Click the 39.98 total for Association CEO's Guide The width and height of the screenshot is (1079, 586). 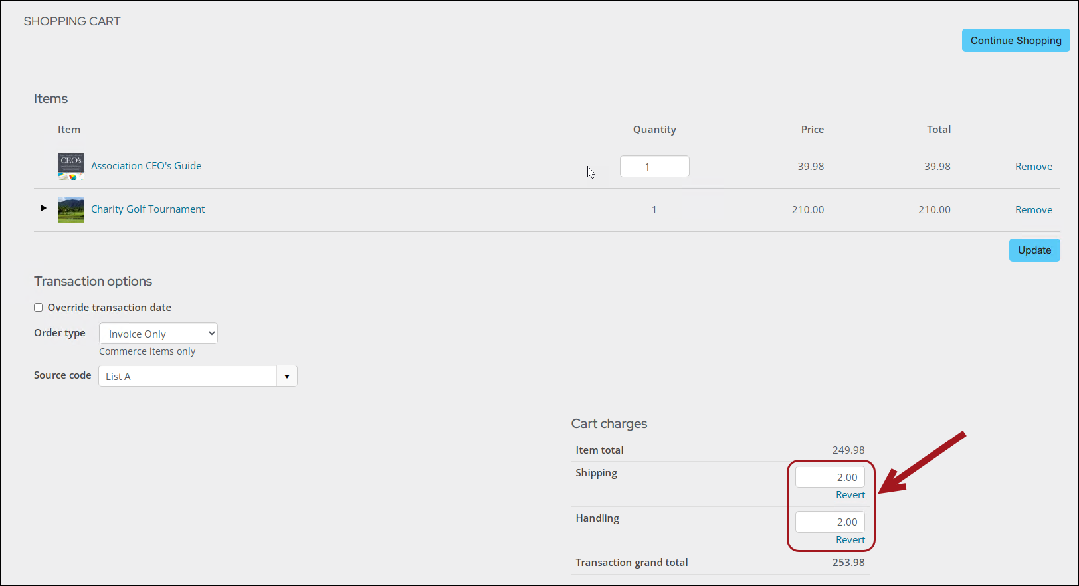point(937,167)
